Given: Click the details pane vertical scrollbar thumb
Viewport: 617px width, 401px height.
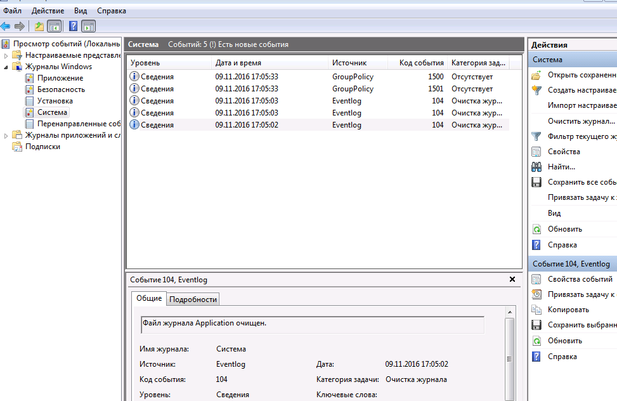Looking at the screenshot, I should coord(510,359).
